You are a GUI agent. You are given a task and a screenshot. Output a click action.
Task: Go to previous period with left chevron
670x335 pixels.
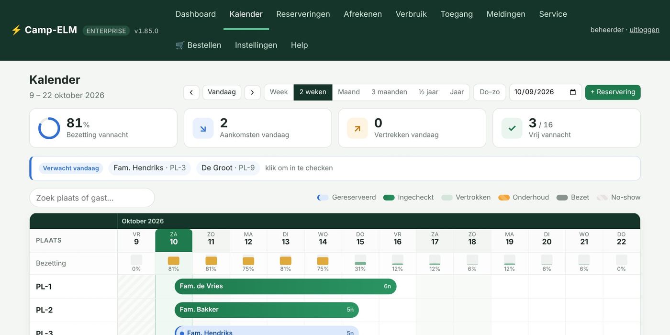tap(191, 92)
